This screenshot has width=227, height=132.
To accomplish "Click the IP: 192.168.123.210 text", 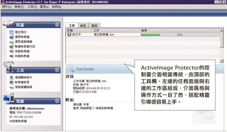I will (21, 117).
